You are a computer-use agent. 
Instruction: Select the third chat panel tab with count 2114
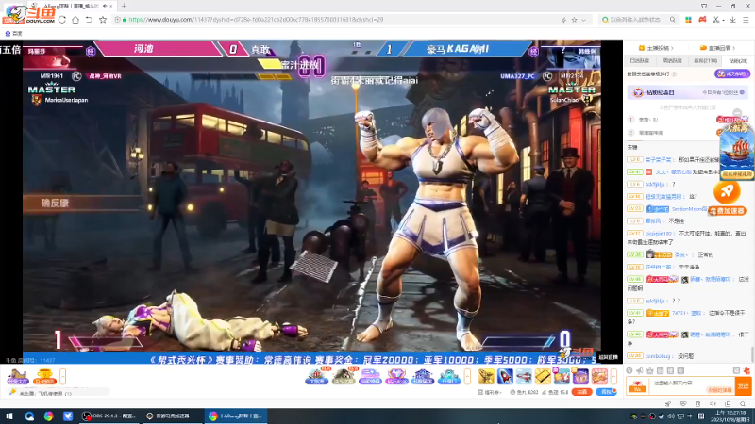tap(705, 61)
